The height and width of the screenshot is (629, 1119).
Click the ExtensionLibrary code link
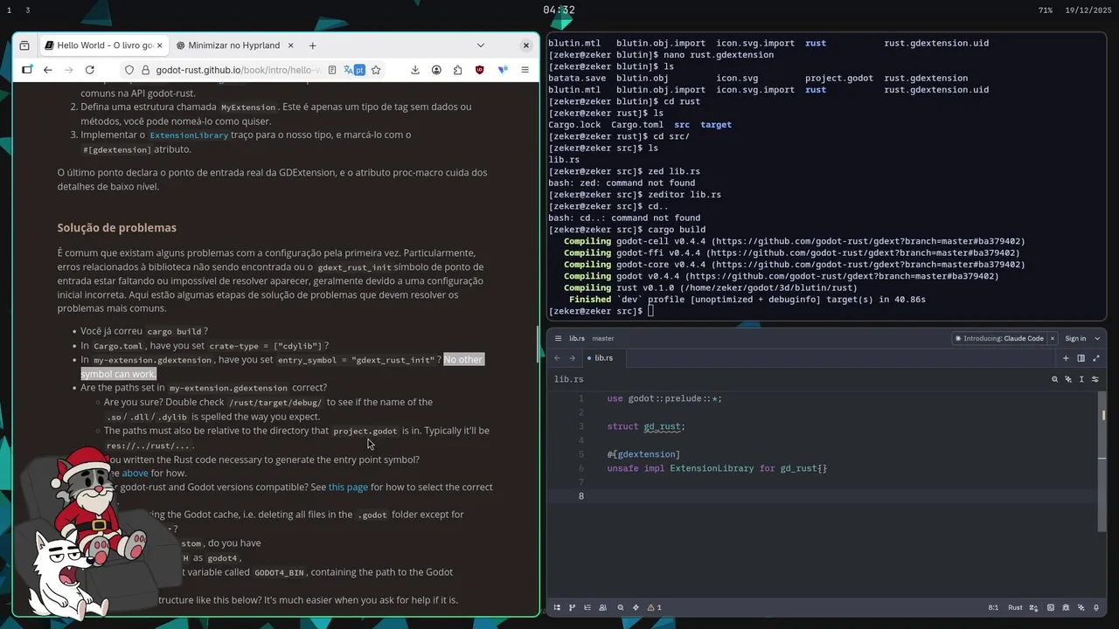(189, 135)
